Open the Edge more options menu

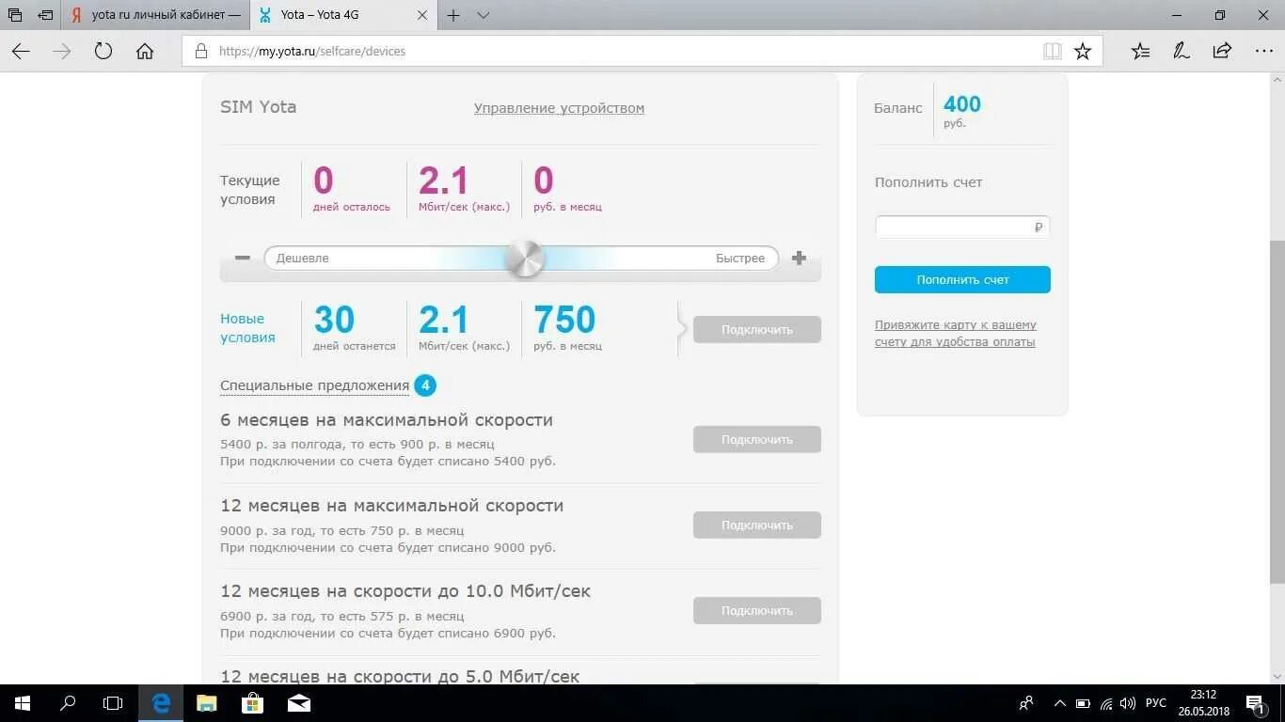coord(1262,51)
